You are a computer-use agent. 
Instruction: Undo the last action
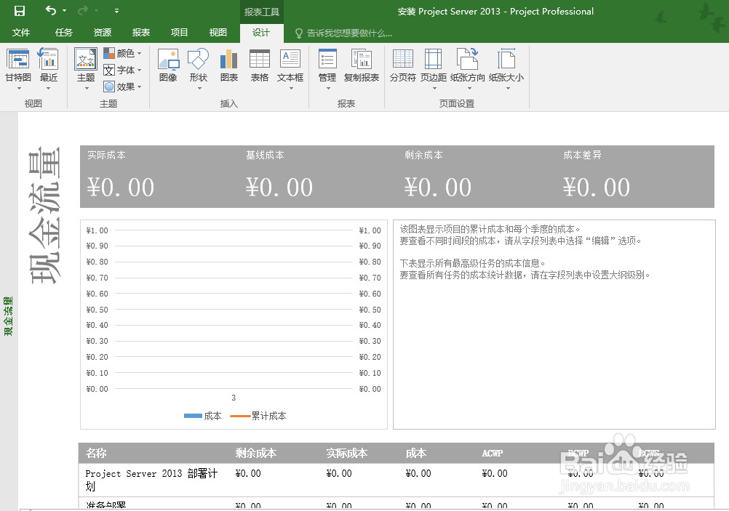point(51,10)
